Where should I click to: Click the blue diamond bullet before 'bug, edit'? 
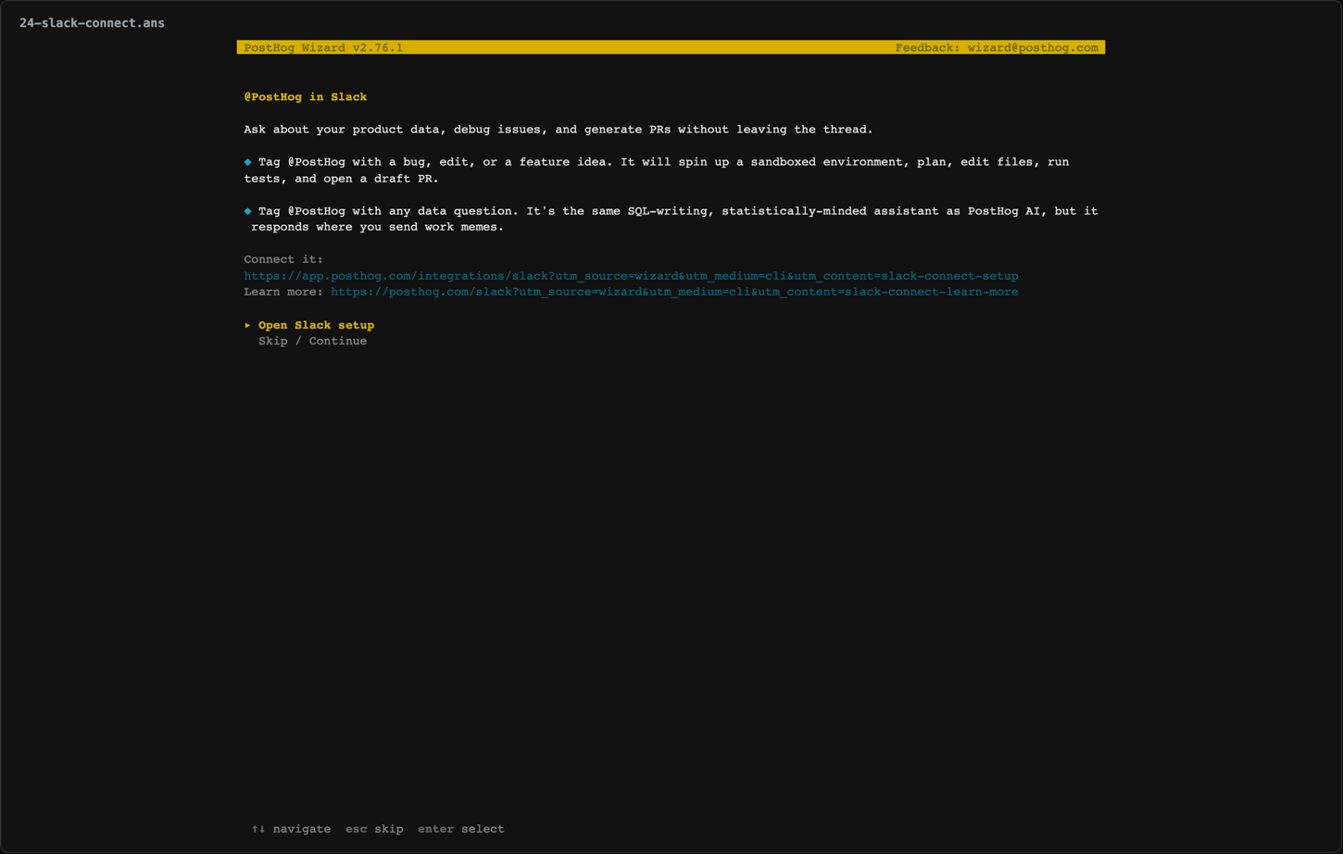point(247,162)
